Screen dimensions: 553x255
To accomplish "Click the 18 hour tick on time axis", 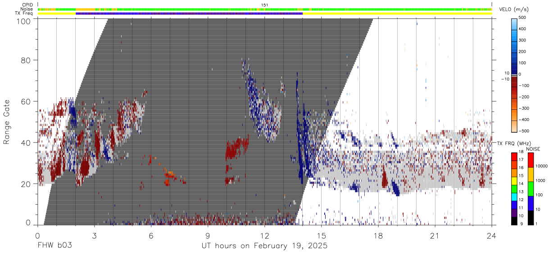I will tap(378, 236).
